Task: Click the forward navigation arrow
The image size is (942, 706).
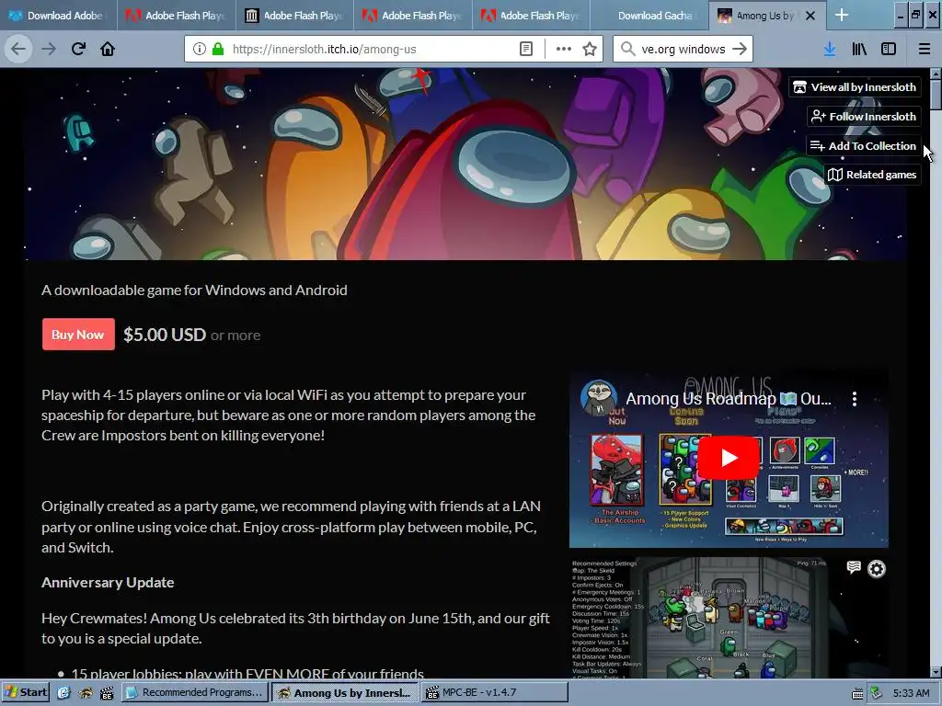Action: tap(49, 49)
